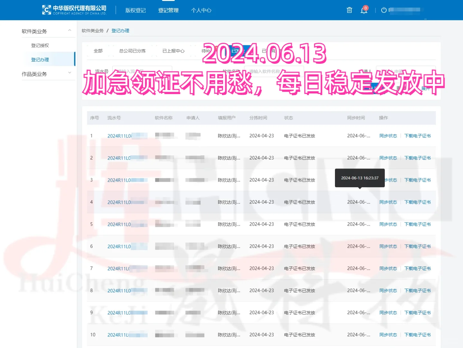Click the trash/delete icon in the top bar
The height and width of the screenshot is (348, 463).
pyautogui.click(x=349, y=10)
